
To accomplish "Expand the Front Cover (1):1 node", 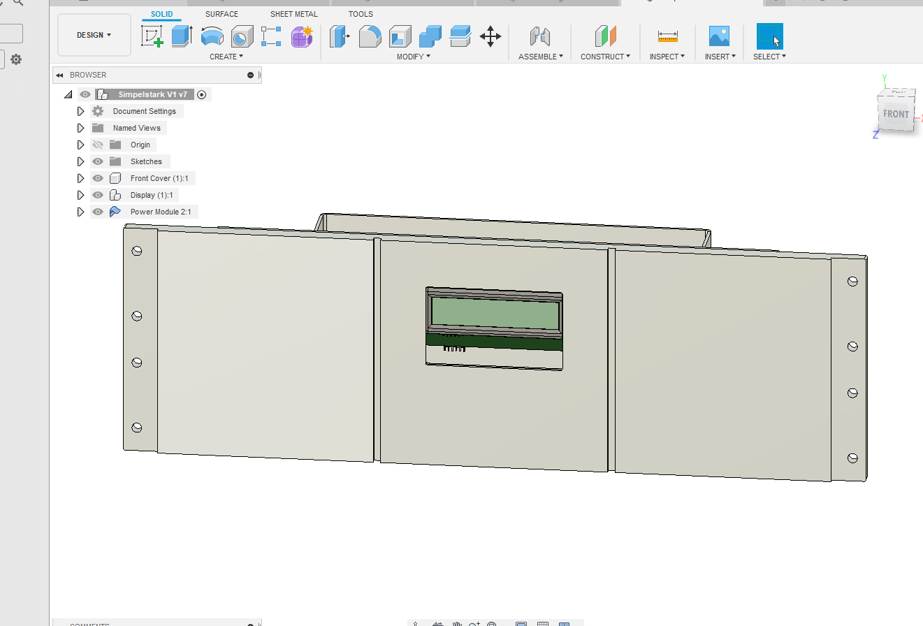I will (x=80, y=178).
